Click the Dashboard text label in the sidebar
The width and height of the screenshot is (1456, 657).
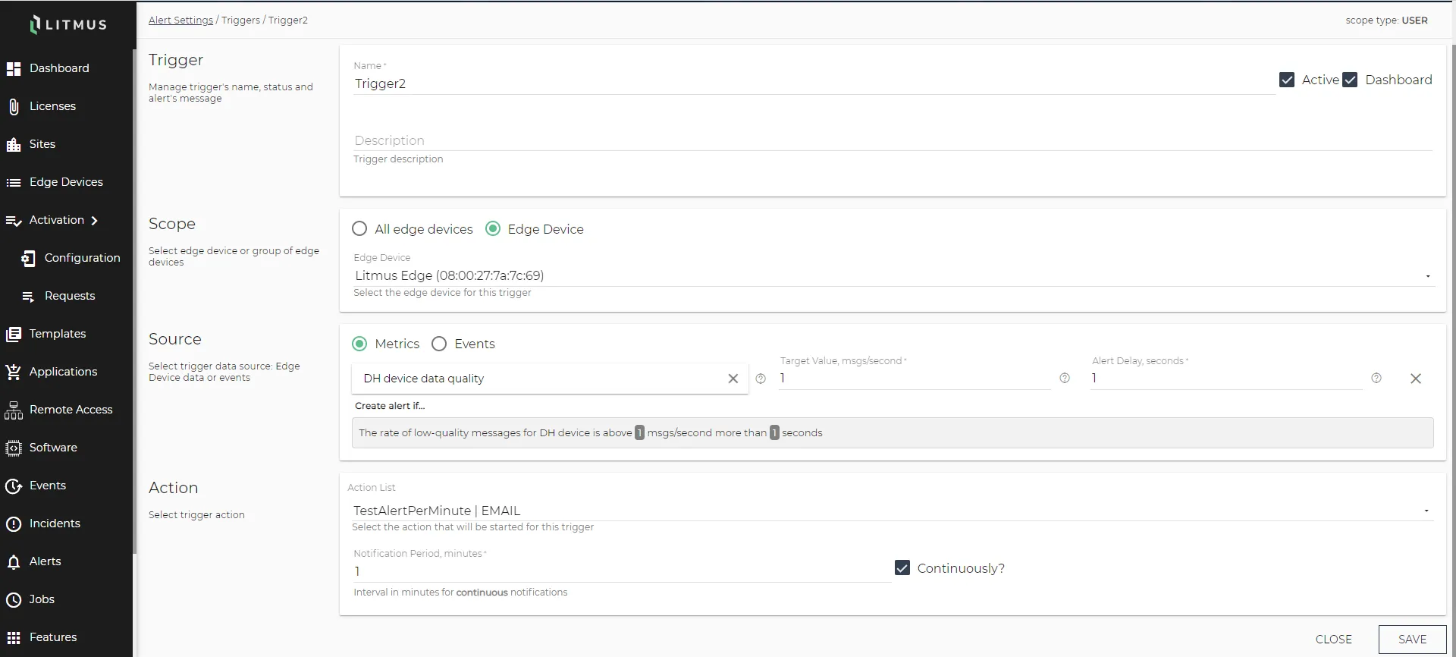(59, 68)
